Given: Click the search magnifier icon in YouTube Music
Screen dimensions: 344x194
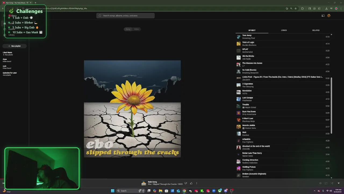Looking at the screenshot, I should 100,16.
